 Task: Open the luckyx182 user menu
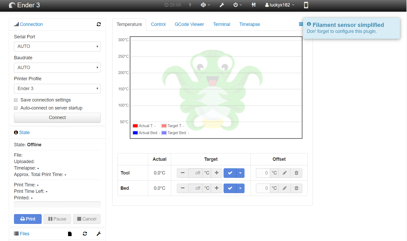280,5
